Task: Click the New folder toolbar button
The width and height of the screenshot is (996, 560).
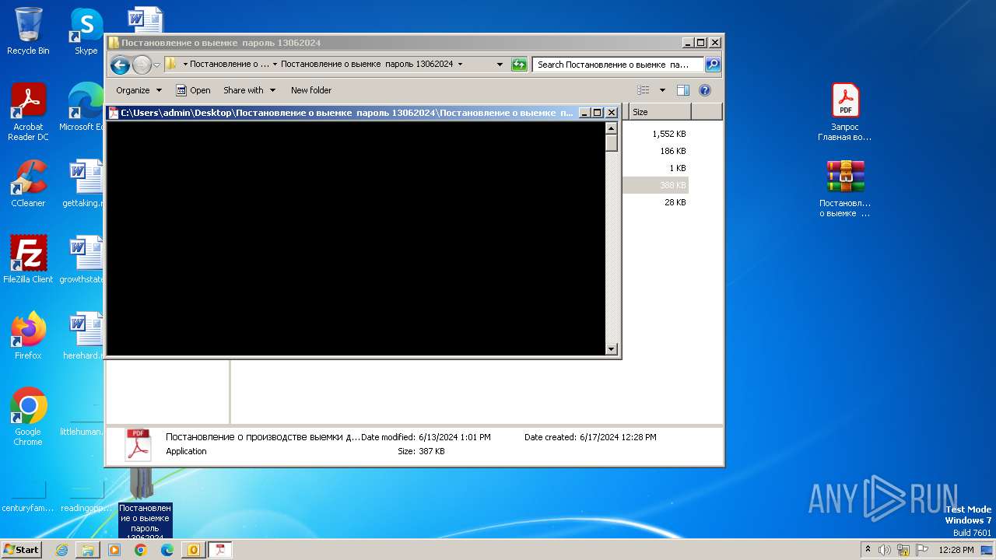Action: pyautogui.click(x=311, y=90)
